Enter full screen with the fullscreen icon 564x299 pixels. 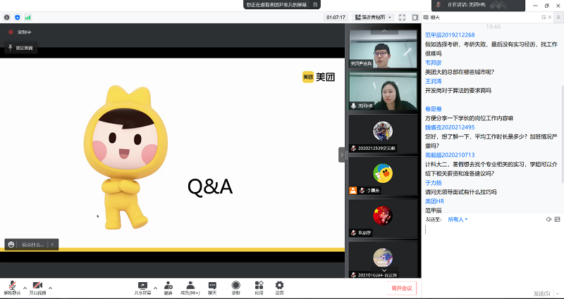point(402,17)
